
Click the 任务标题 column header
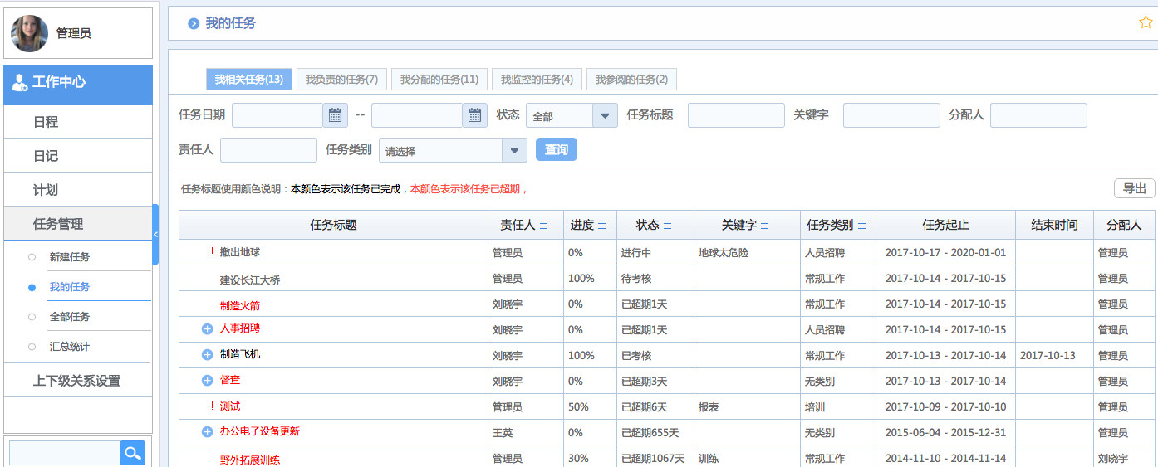pyautogui.click(x=334, y=225)
